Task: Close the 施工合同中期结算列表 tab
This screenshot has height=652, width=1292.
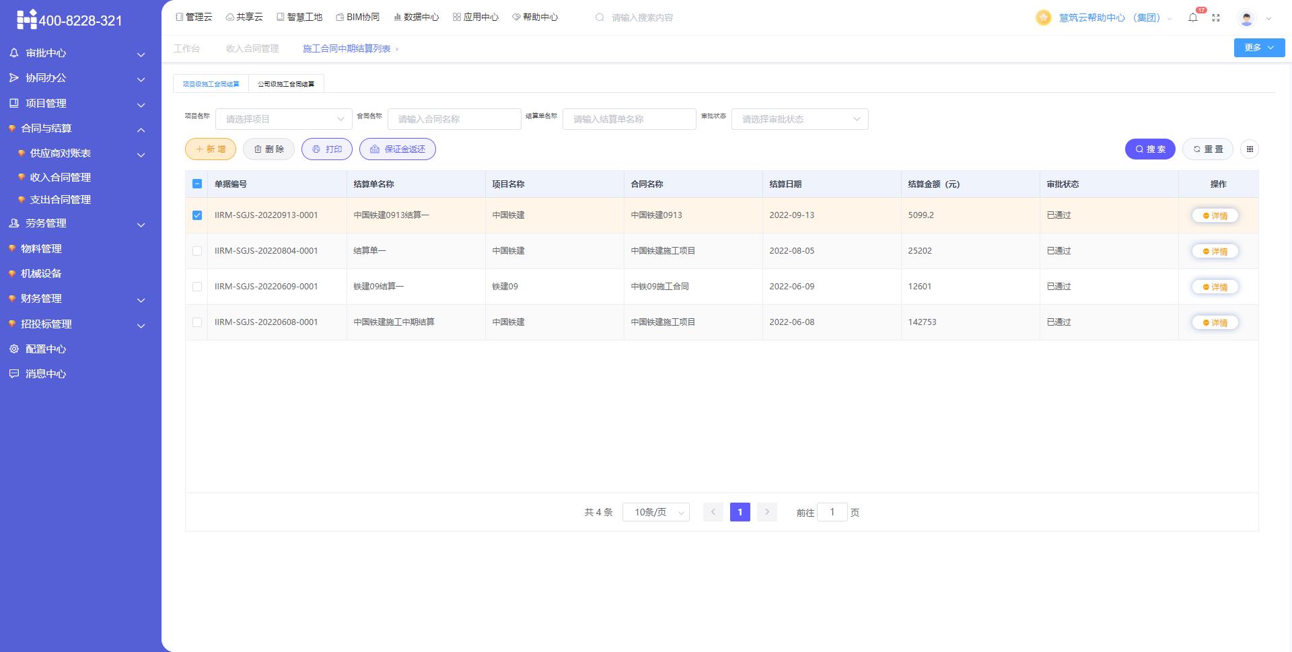Action: tap(397, 49)
